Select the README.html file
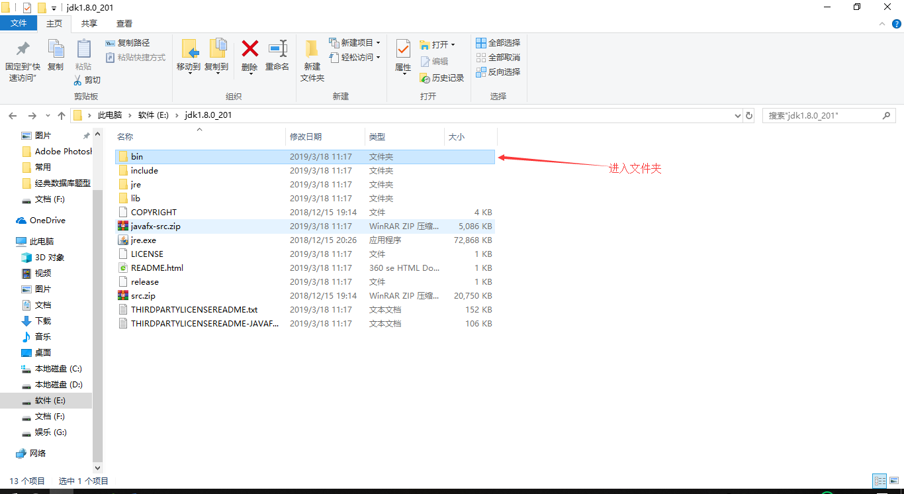The image size is (904, 494). [304, 268]
